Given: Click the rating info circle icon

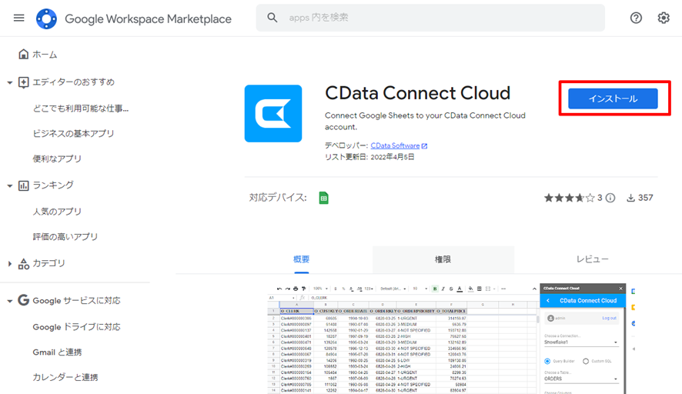Looking at the screenshot, I should pos(610,199).
